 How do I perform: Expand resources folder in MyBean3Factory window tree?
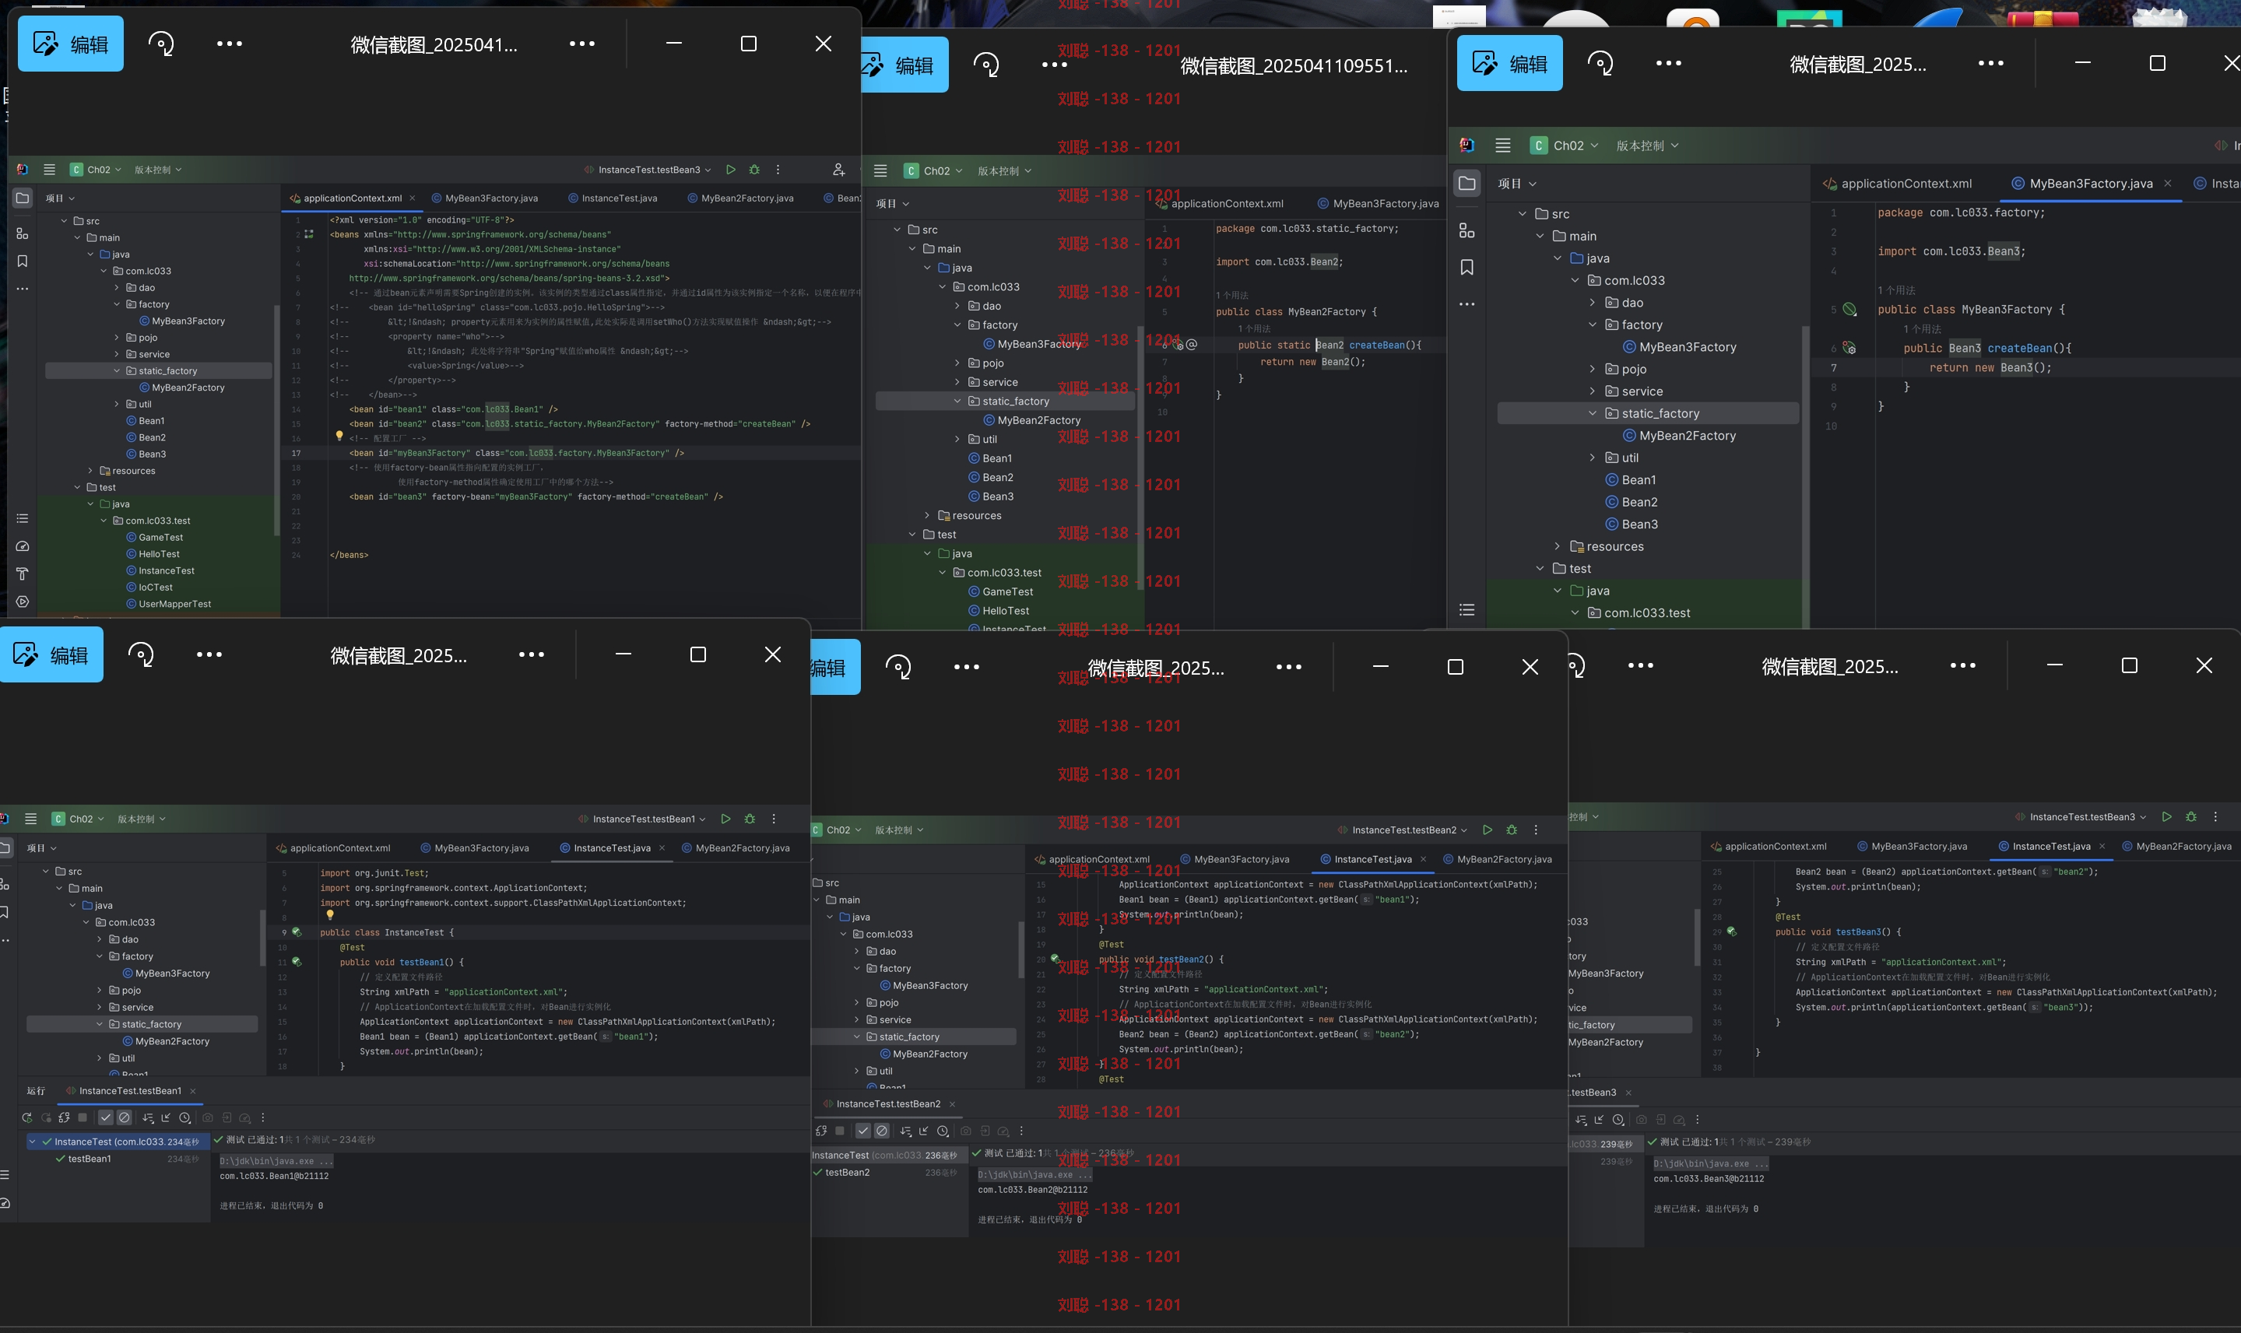[1558, 546]
